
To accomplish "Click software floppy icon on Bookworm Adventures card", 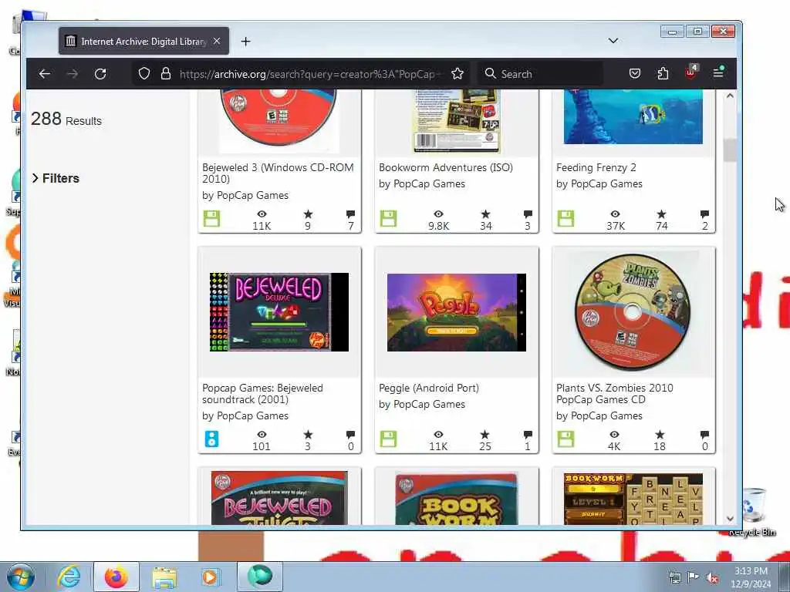I will (x=389, y=218).
